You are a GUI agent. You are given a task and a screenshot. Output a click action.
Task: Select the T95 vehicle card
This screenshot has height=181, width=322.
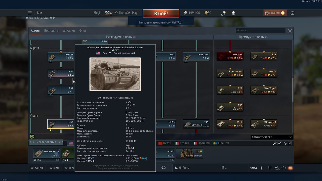pyautogui.click(x=196, y=124)
